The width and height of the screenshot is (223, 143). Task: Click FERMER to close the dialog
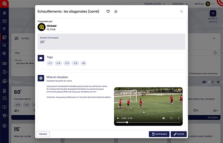[43, 134]
